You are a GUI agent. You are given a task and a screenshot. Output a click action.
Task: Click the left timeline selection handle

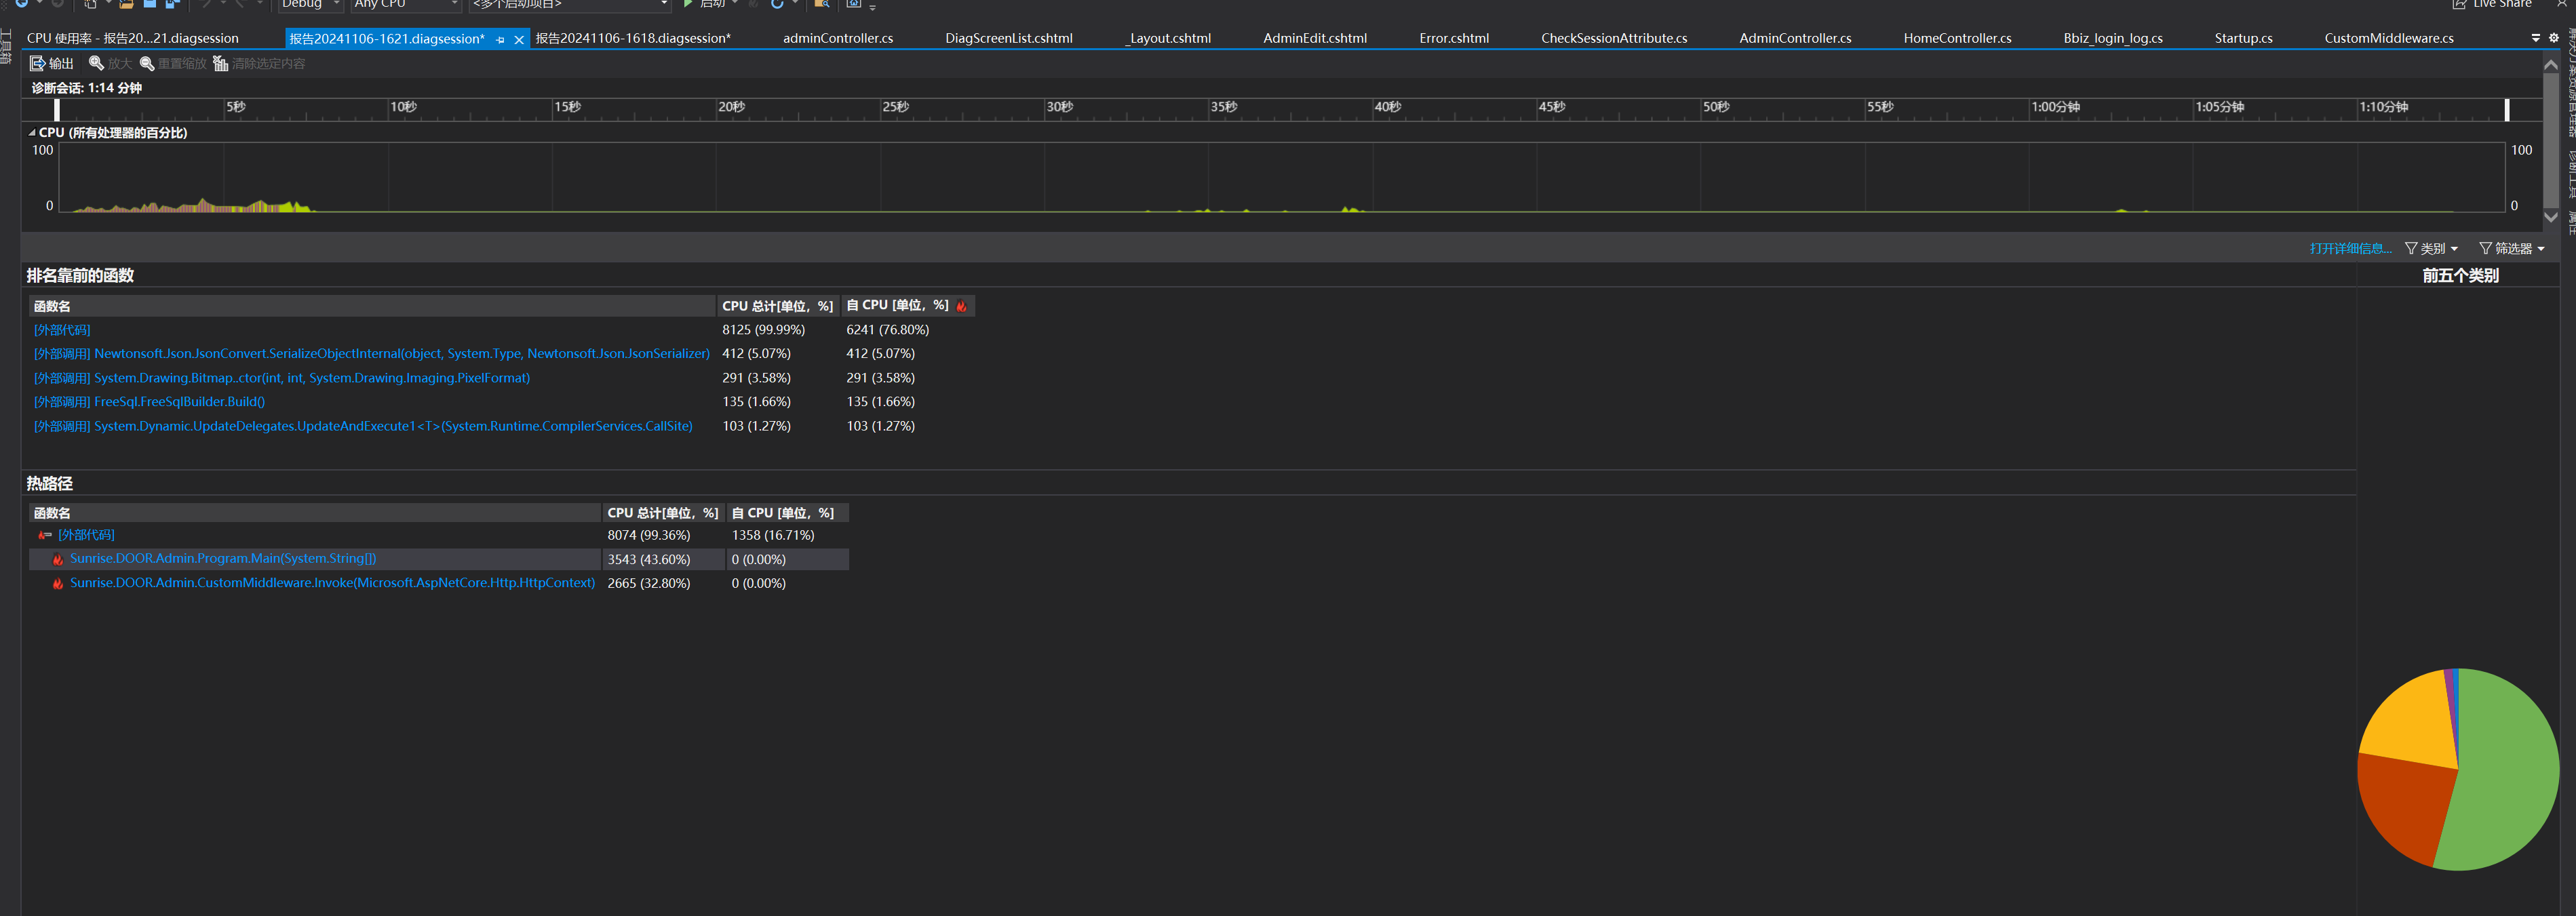point(57,110)
